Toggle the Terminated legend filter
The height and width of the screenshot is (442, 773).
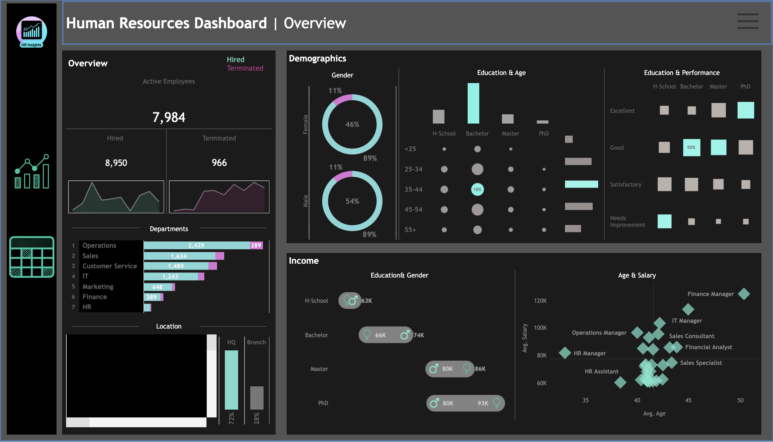point(245,68)
